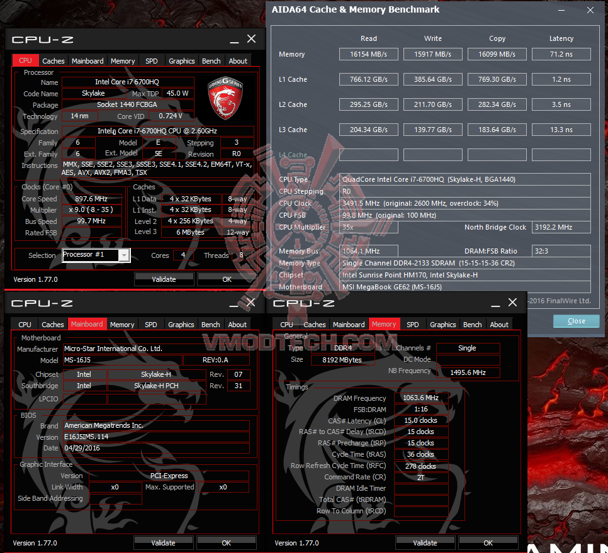
Task: Switch to CPU tab in Memory CPU-Z window
Action: tap(286, 325)
